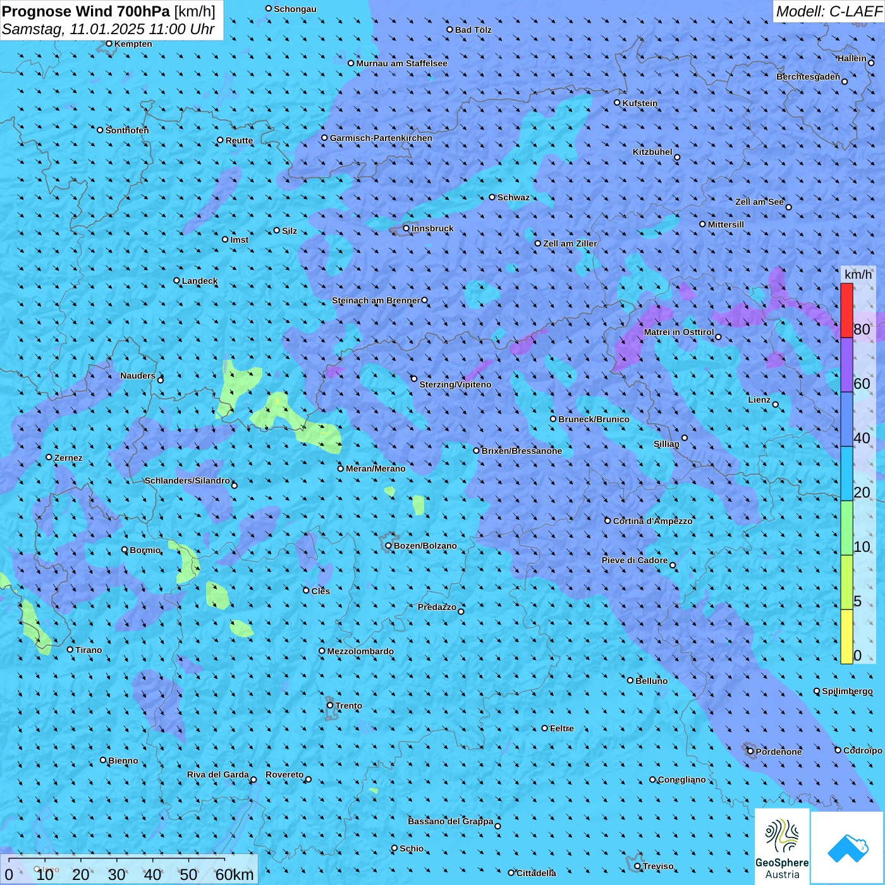885x885 pixels.
Task: Select the Trento city marker dot
Action: pos(330,705)
